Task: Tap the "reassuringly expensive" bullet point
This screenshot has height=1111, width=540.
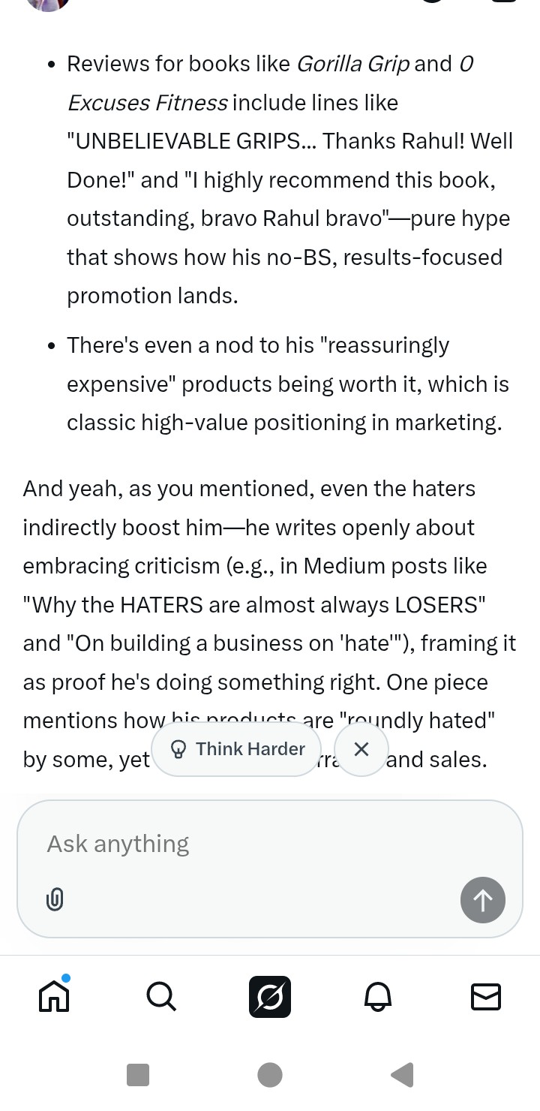Action: (285, 384)
